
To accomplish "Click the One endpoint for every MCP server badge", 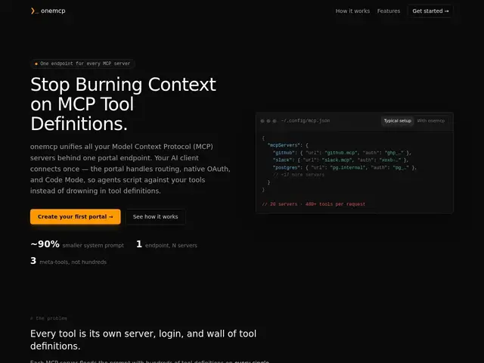I will [82, 64].
